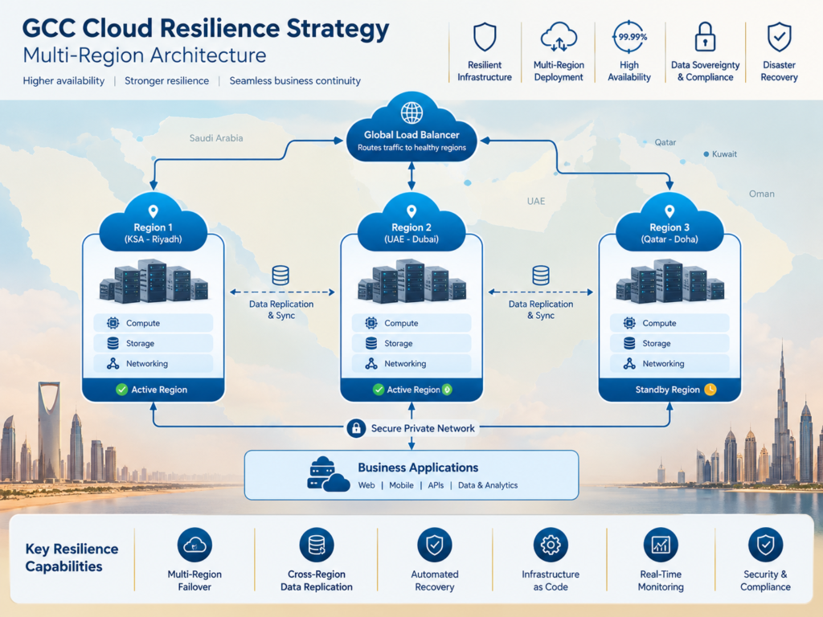Click the yellow clock icon on Standby Region
823x617 pixels.
(710, 390)
